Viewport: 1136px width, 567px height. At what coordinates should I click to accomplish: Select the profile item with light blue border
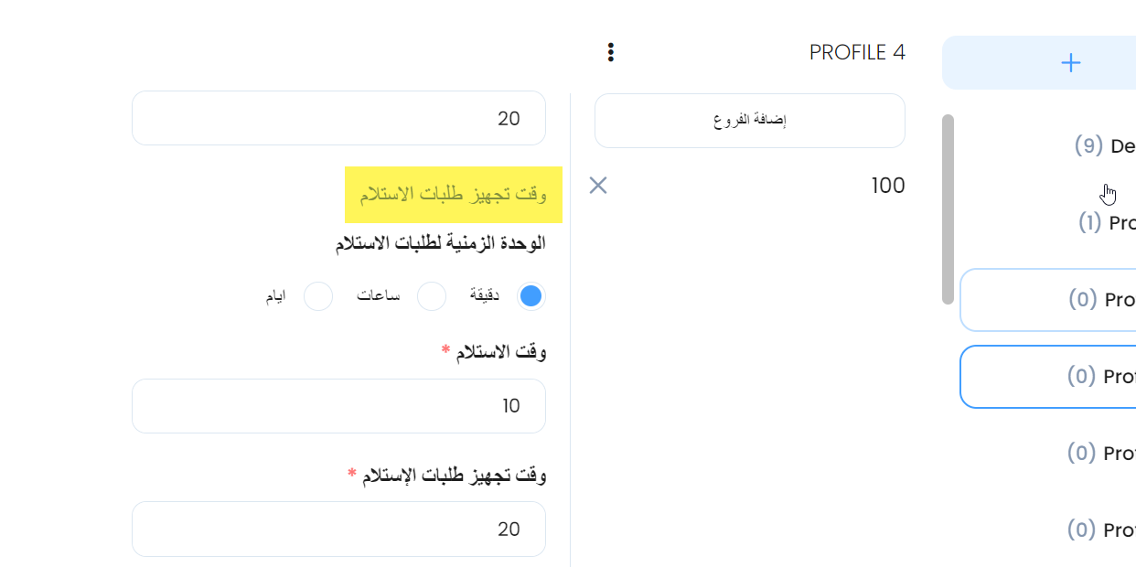tap(1048, 300)
